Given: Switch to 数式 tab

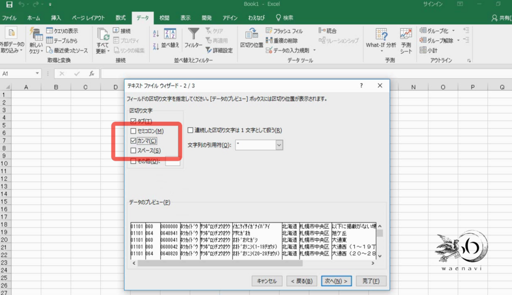Looking at the screenshot, I should [x=120, y=18].
